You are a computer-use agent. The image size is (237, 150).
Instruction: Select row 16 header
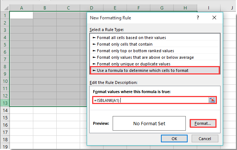click(5, 124)
